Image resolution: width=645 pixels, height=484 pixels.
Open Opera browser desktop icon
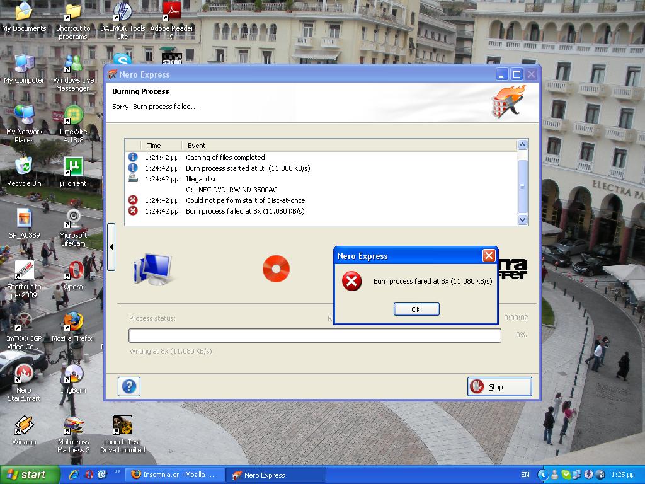(x=73, y=276)
